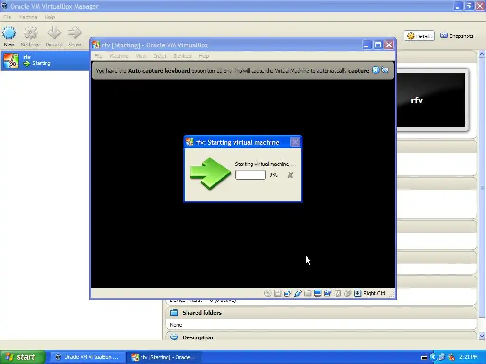Open Help menu in VirtualBox Manager
The width and height of the screenshot is (486, 364).
coord(49,17)
